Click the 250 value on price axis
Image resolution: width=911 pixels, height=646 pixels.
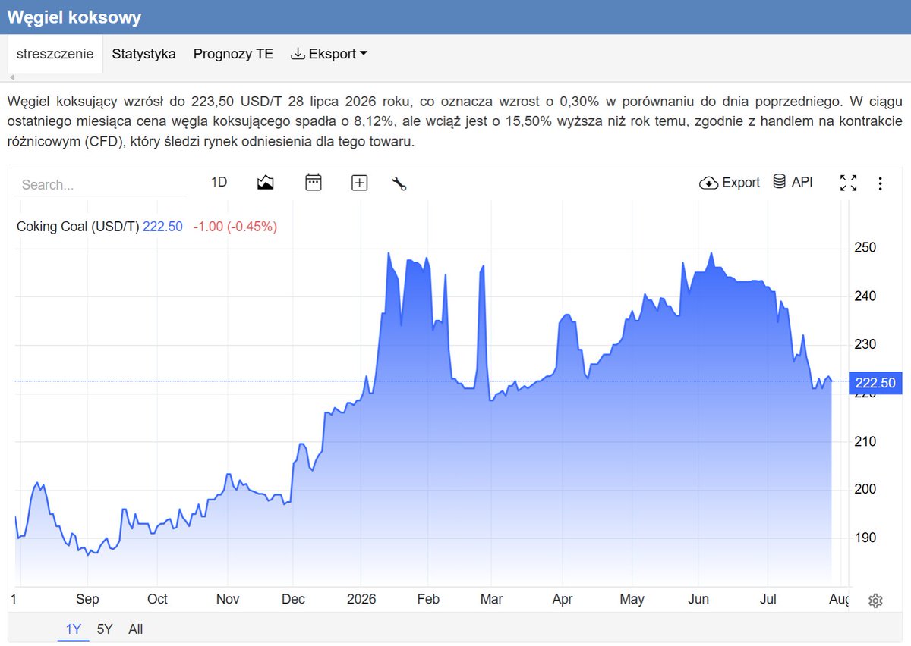point(865,248)
